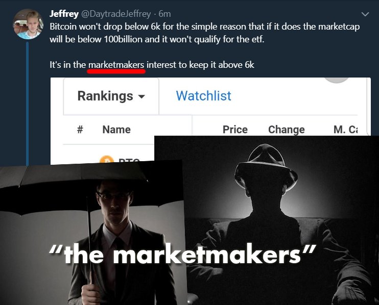Screen dimensions: 379x305
Task: Open the umbrella man image
Action: coord(92,233)
